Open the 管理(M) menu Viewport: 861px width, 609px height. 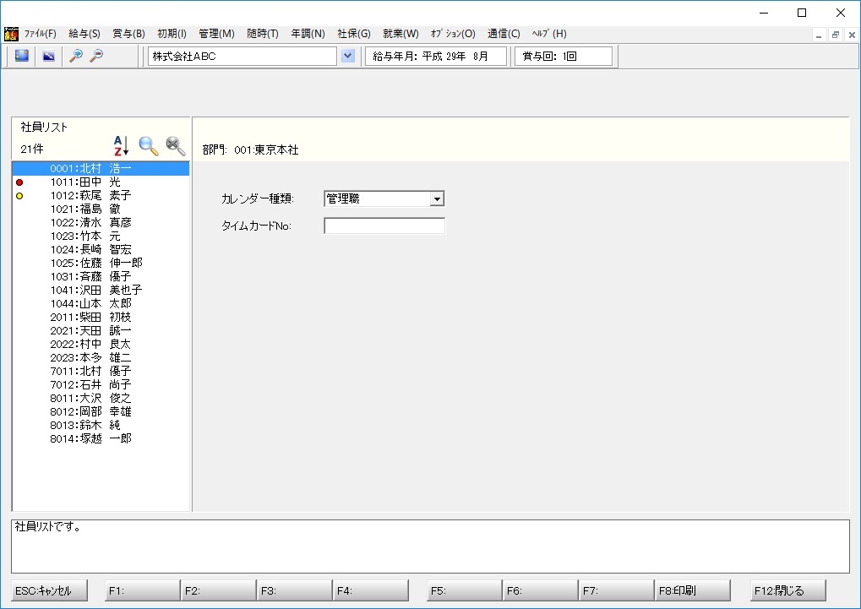coord(216,34)
